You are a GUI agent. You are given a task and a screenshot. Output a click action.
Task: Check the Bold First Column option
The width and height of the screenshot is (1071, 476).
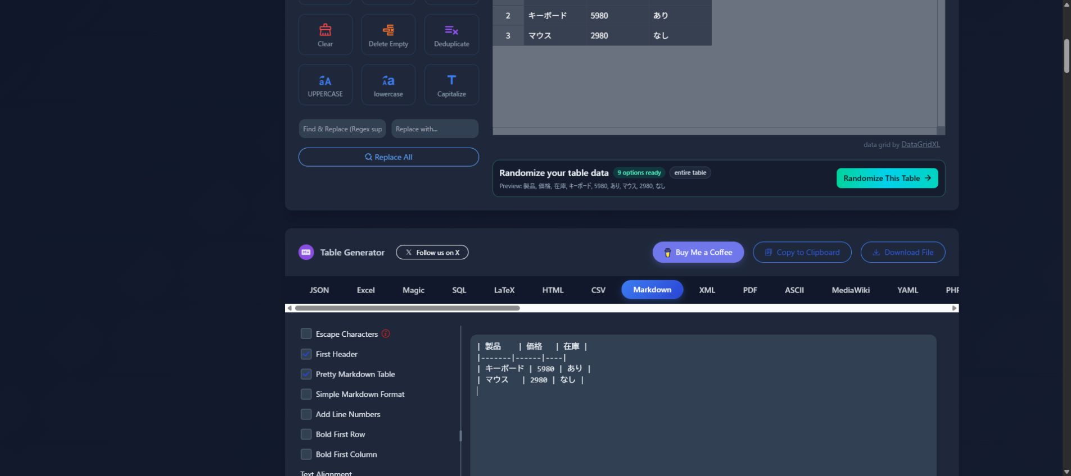click(306, 454)
